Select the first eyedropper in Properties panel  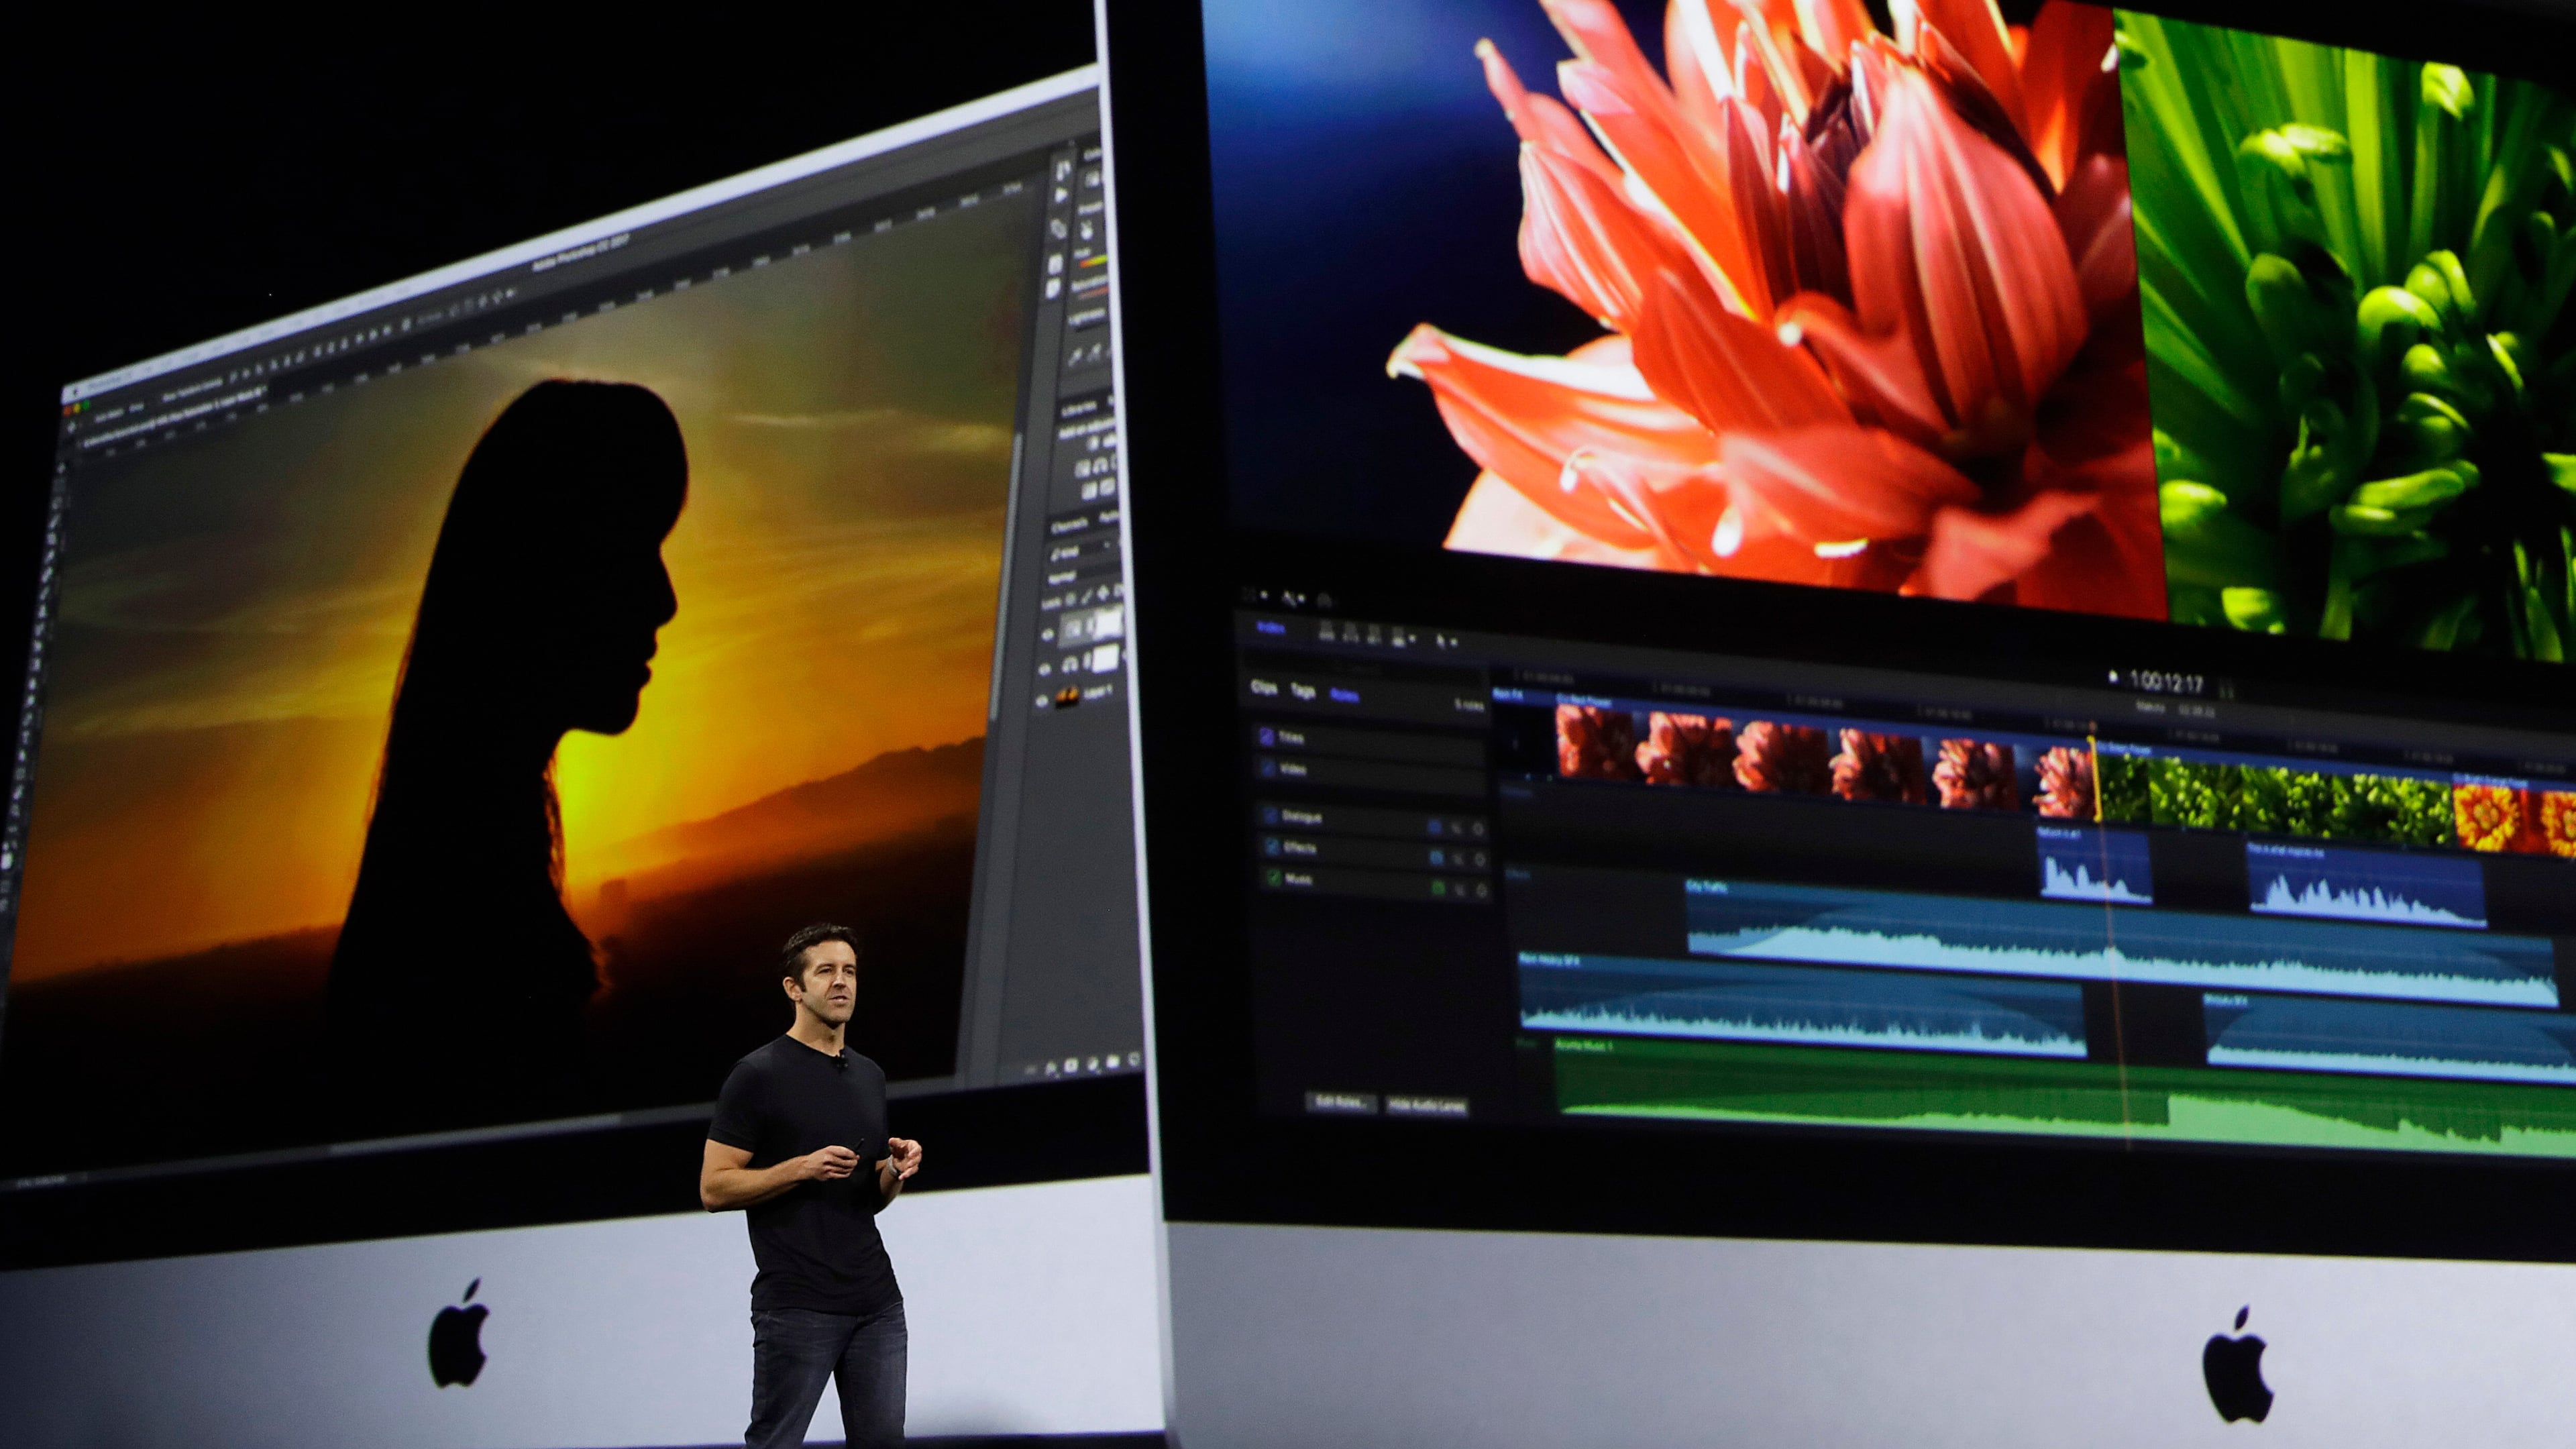(1076, 356)
